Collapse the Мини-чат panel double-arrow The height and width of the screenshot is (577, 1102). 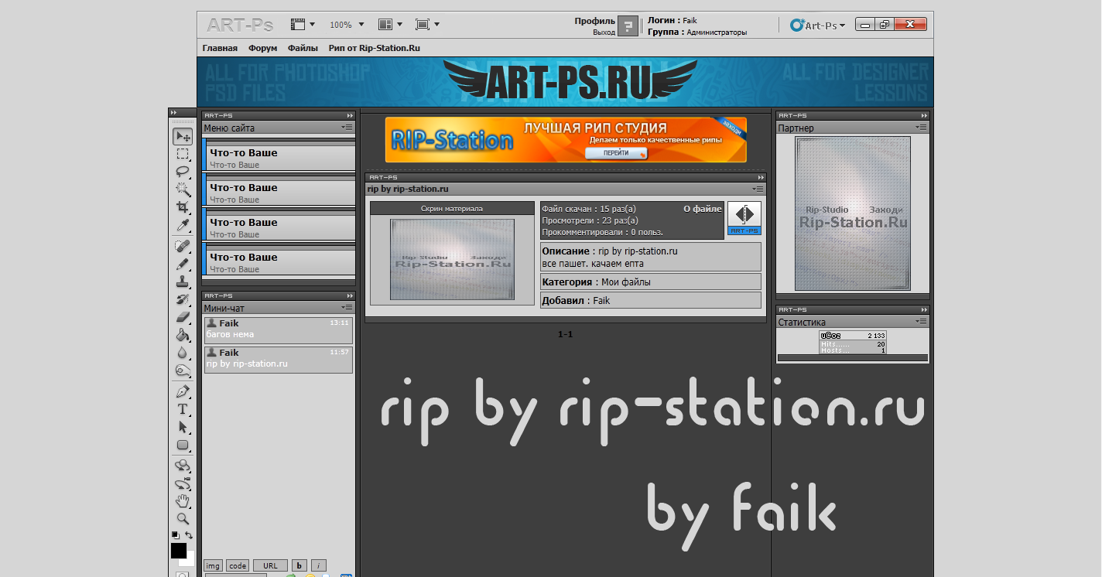[x=350, y=295]
